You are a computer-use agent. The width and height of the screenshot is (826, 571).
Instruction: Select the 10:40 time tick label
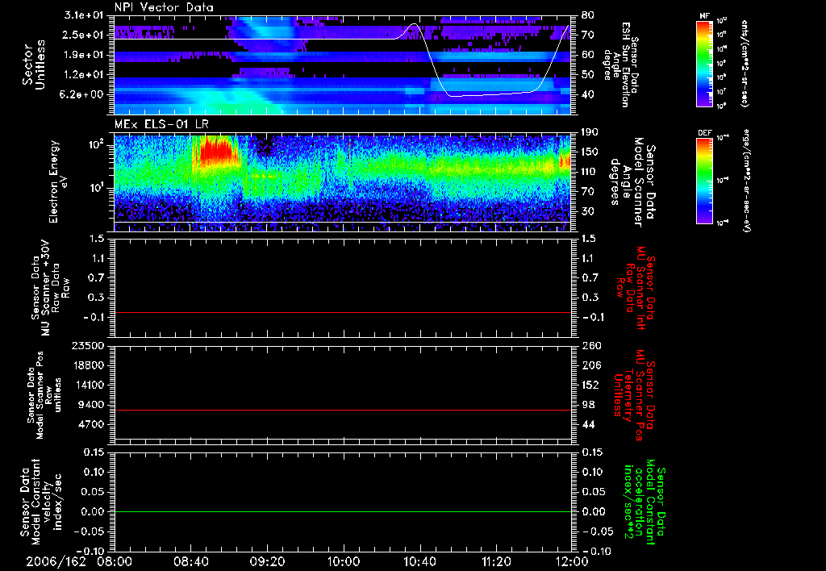coord(419,561)
